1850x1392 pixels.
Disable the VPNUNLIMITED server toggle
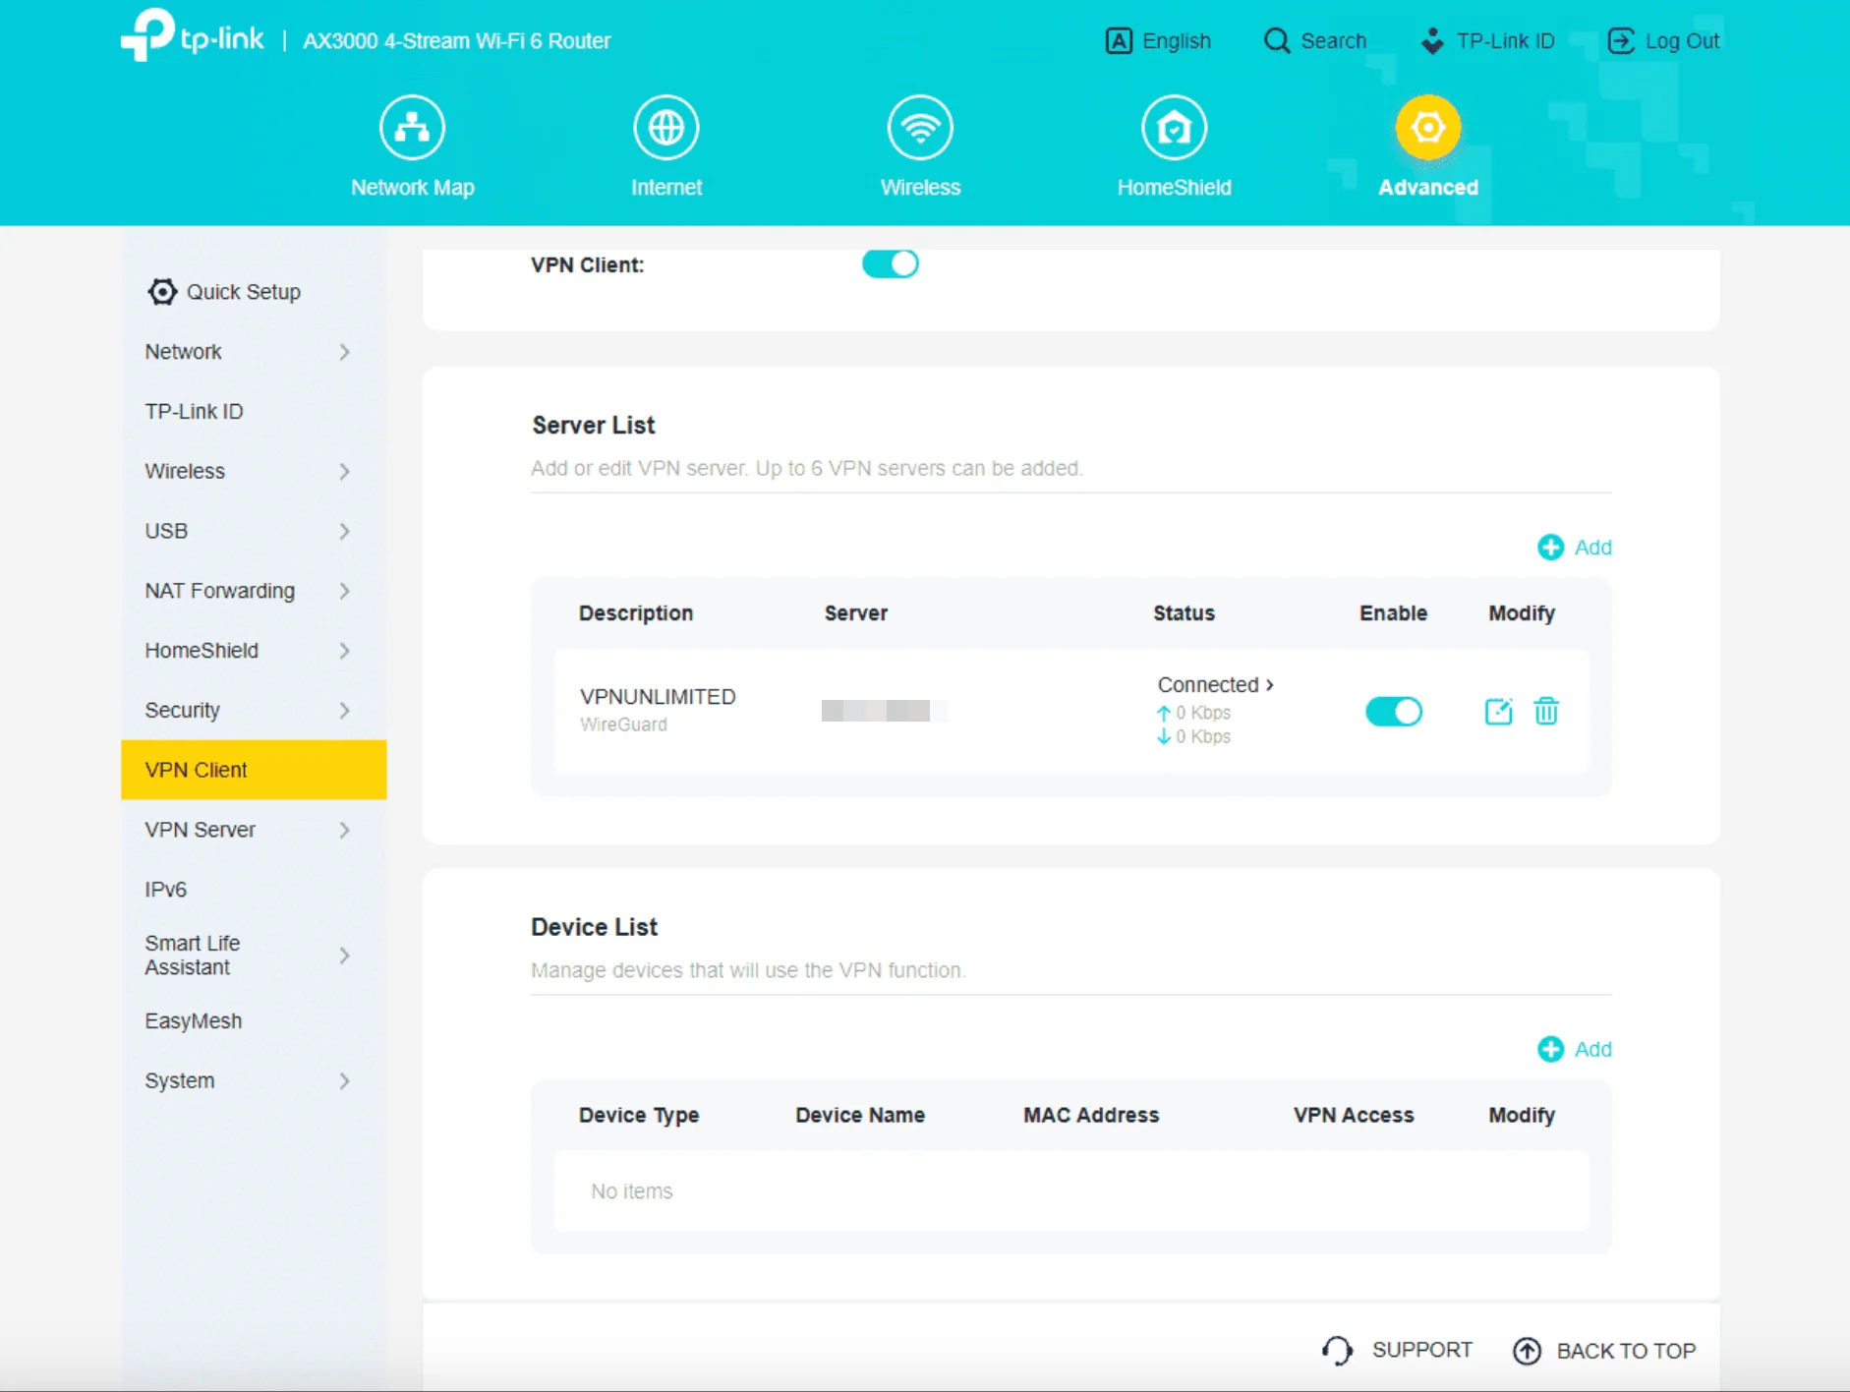(1394, 711)
